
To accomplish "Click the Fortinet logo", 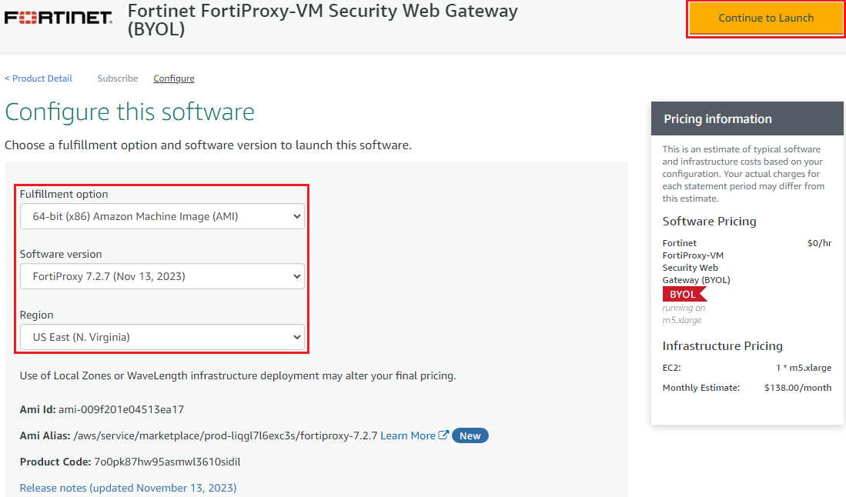I will pos(59,18).
